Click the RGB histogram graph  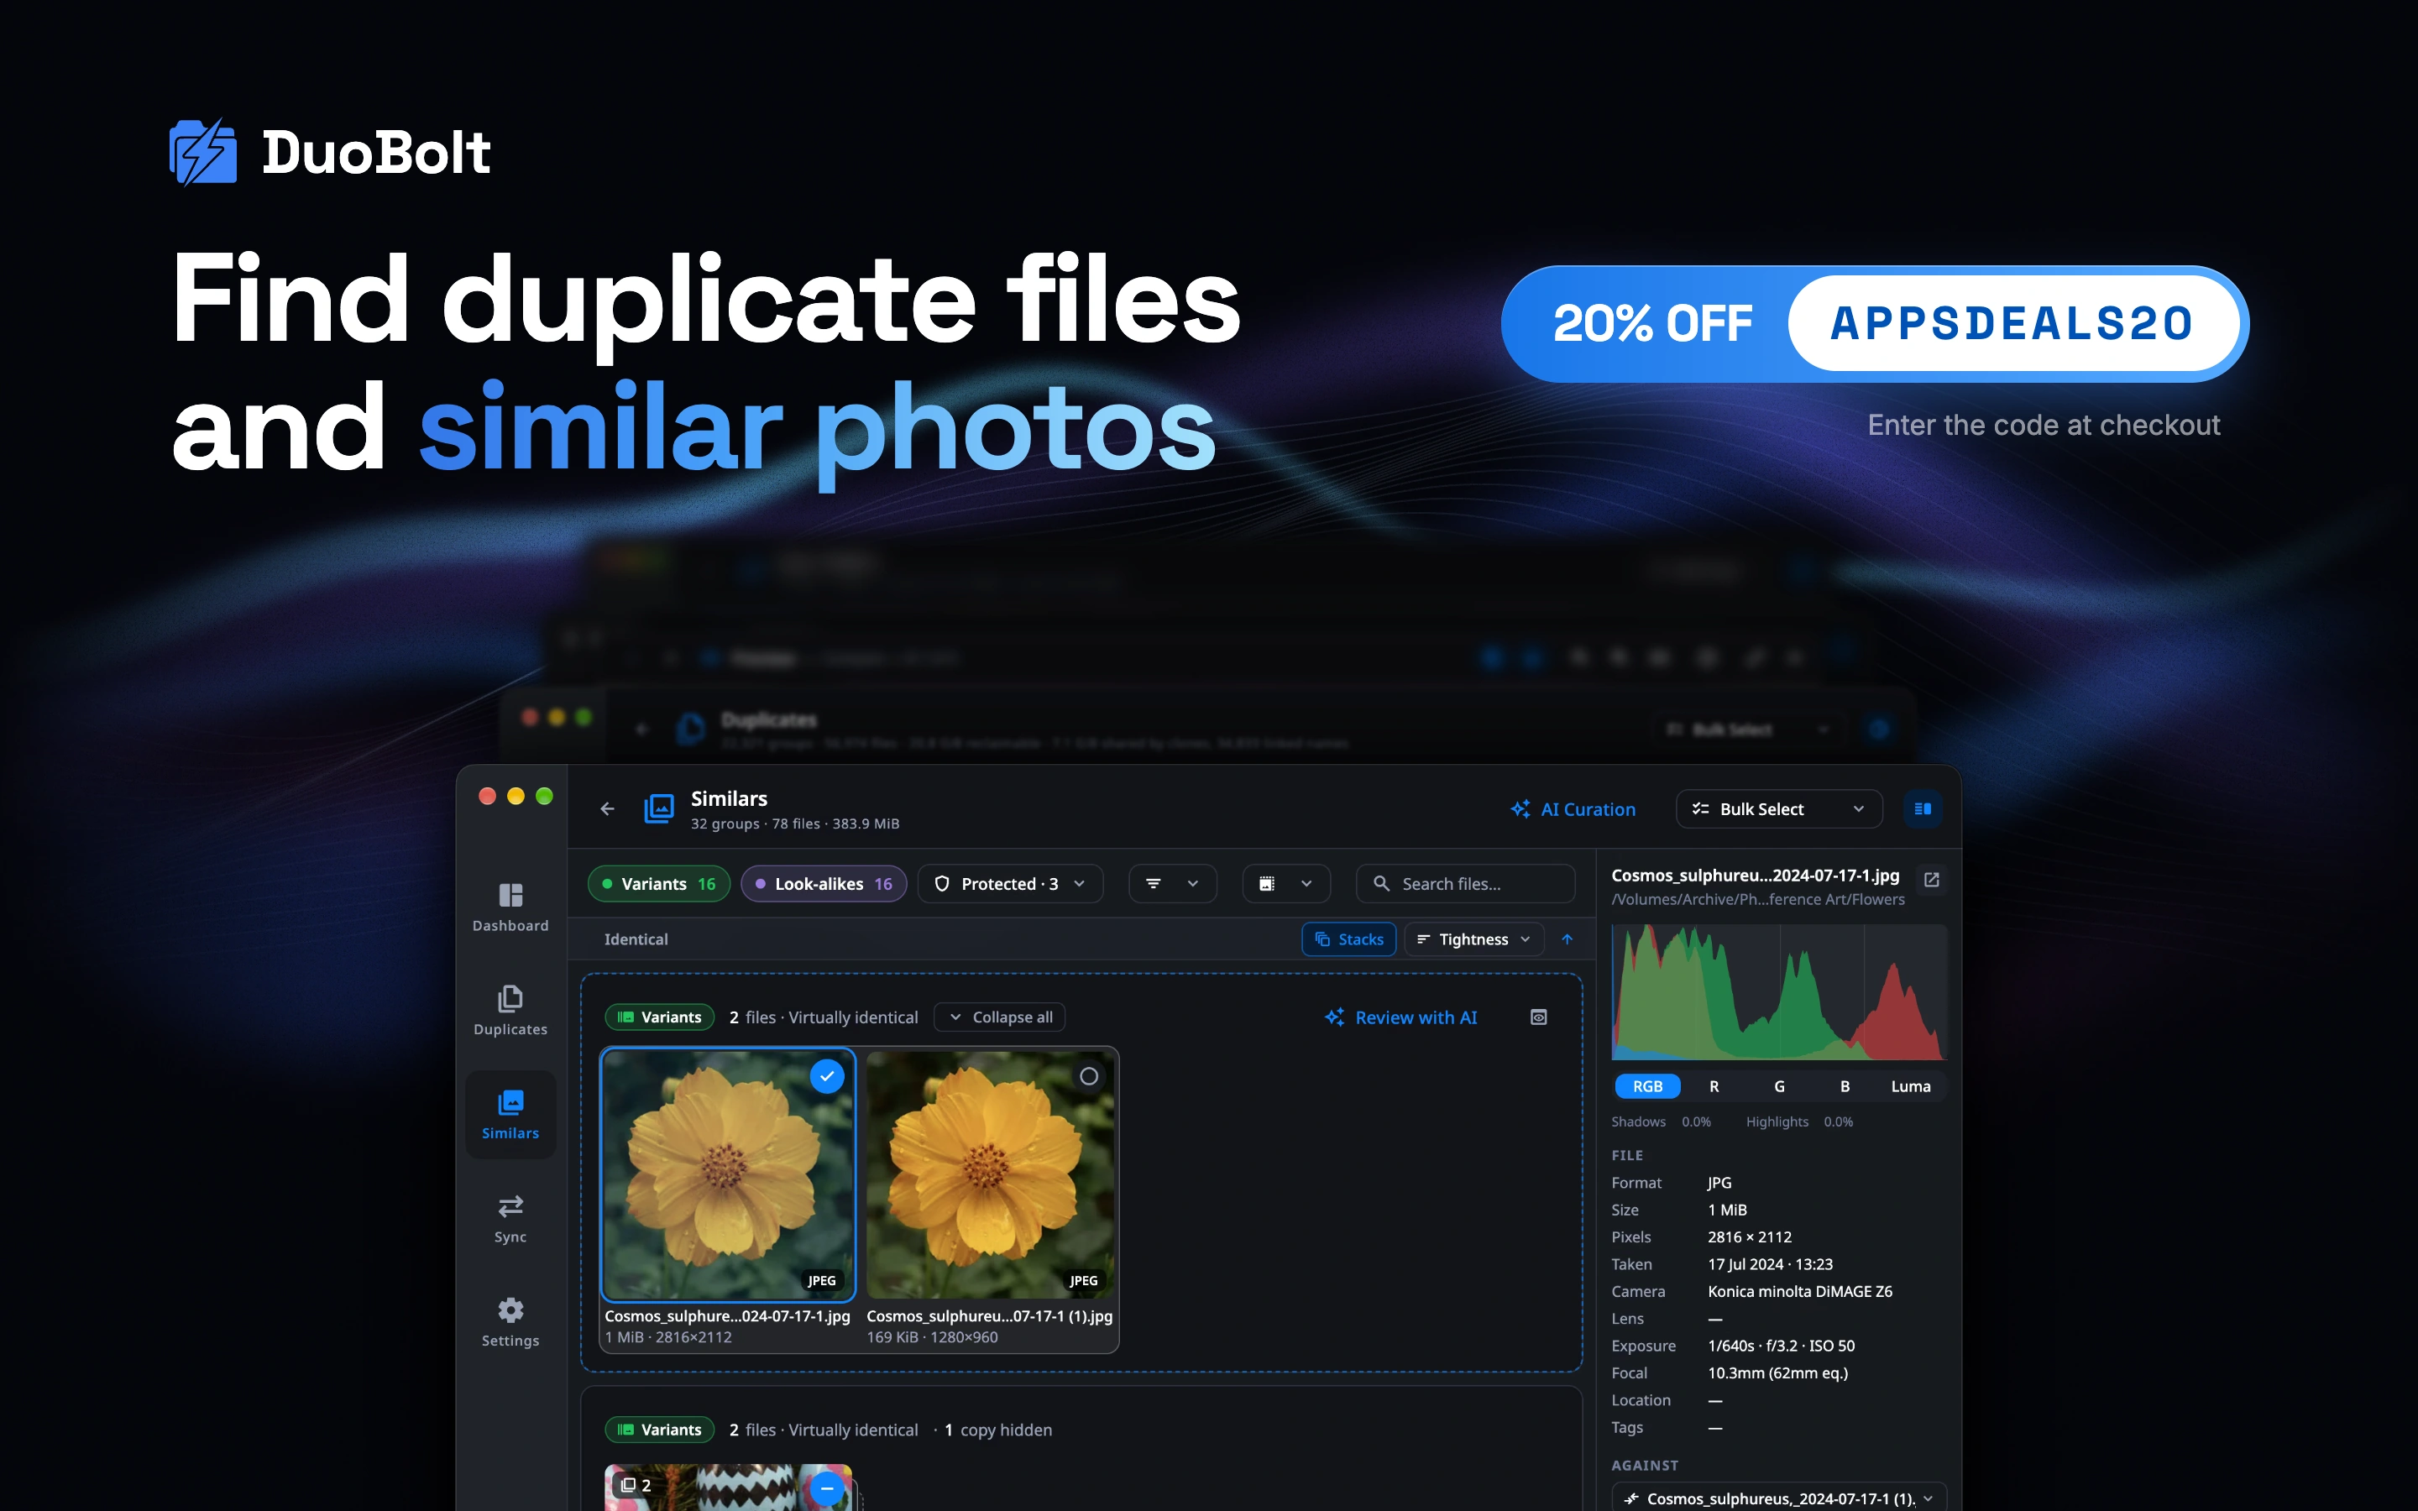point(1778,992)
